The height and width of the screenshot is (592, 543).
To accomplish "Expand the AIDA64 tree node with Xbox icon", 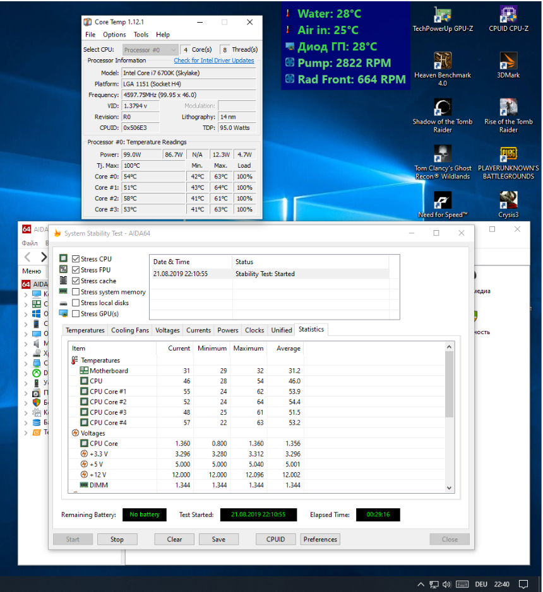I will (x=26, y=373).
